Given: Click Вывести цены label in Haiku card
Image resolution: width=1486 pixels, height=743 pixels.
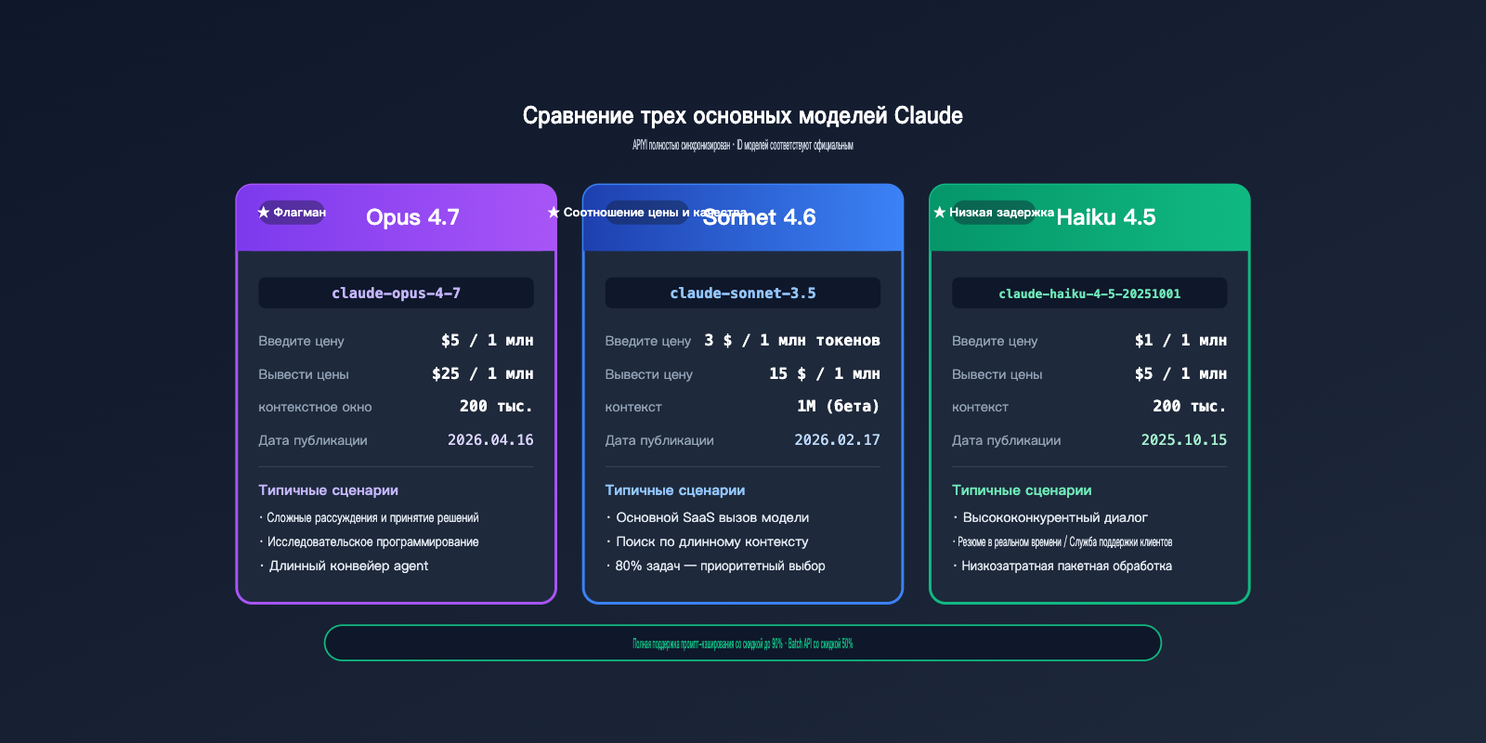Looking at the screenshot, I should point(997,374).
